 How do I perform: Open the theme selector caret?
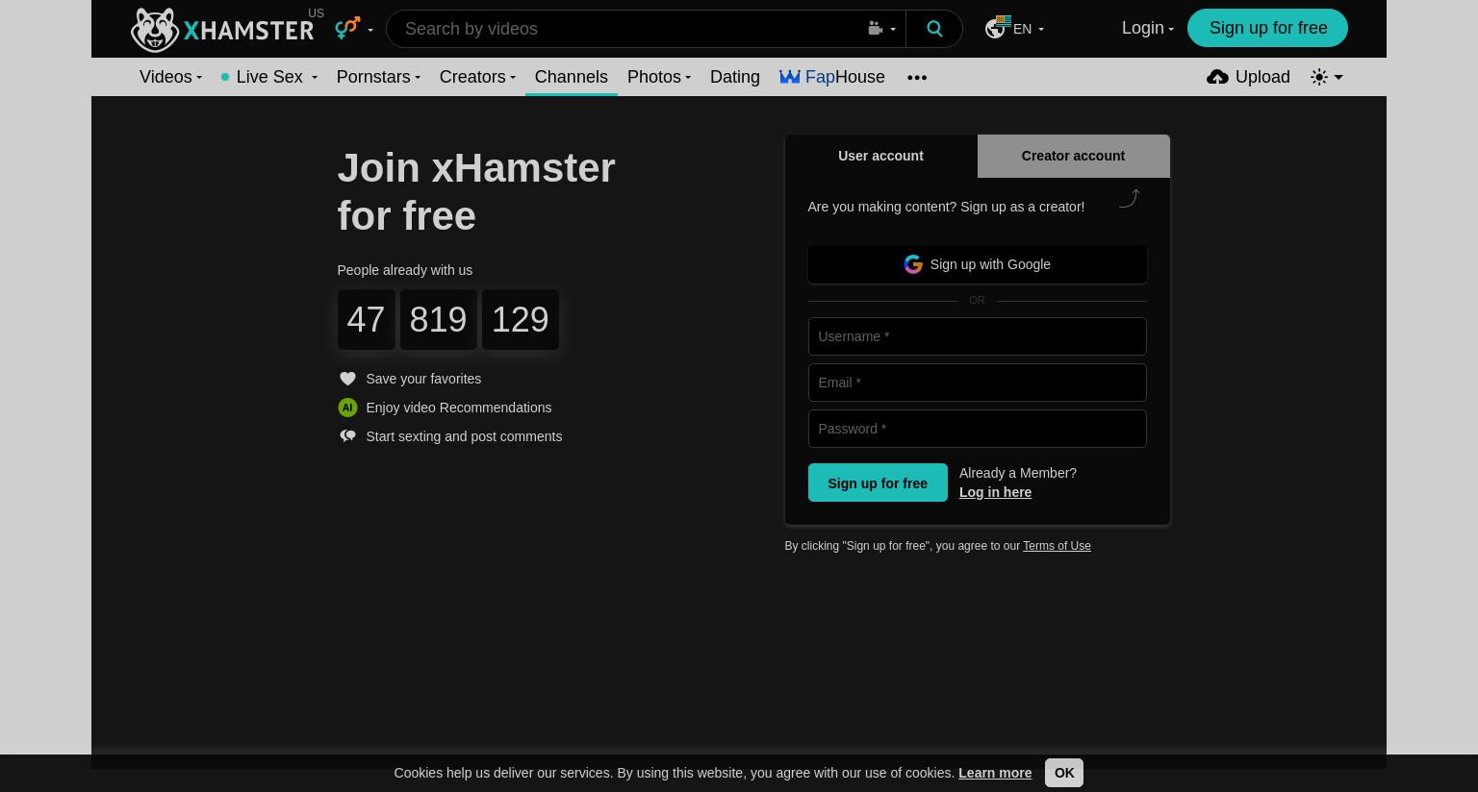pyautogui.click(x=1338, y=77)
